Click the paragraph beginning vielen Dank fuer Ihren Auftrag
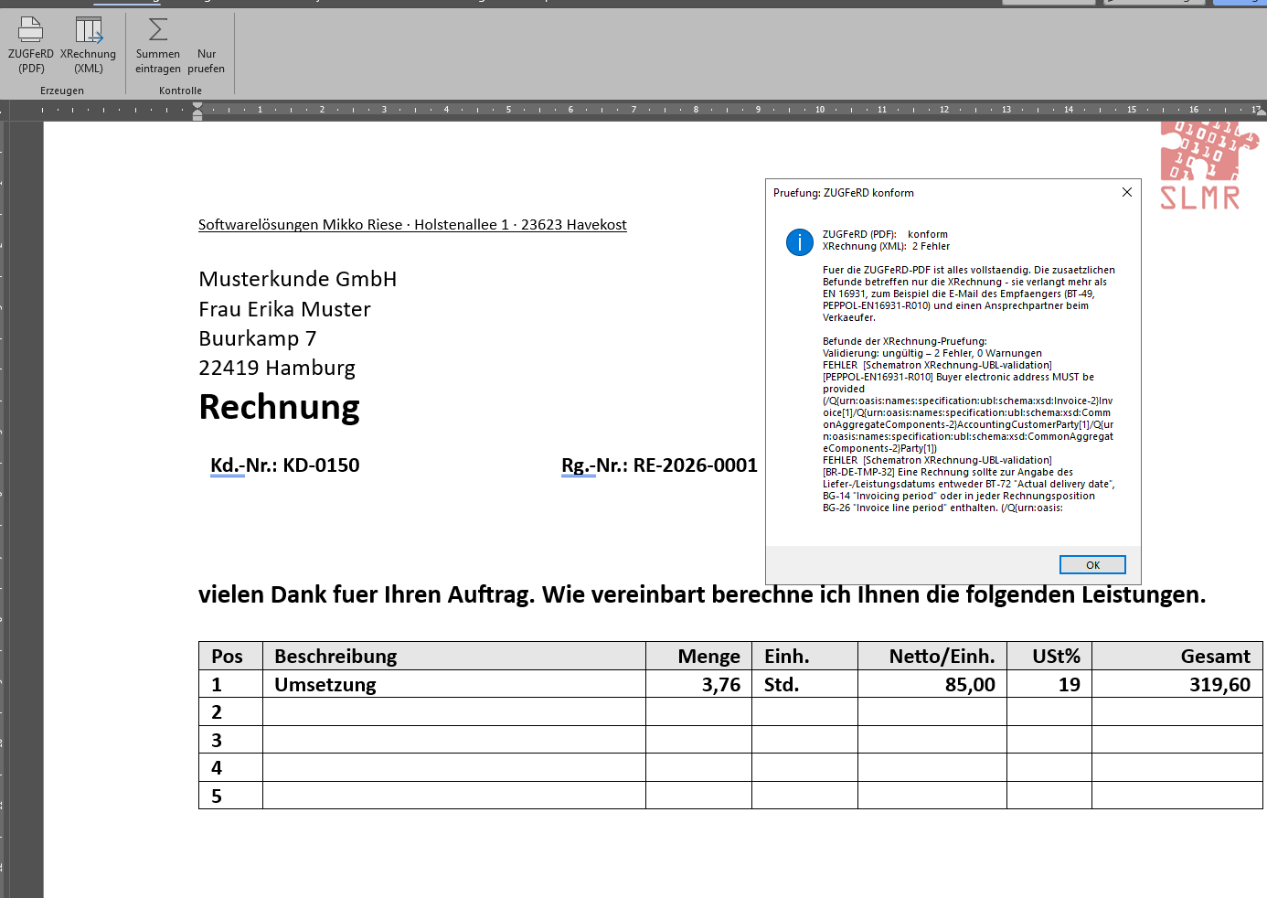 coord(702,594)
